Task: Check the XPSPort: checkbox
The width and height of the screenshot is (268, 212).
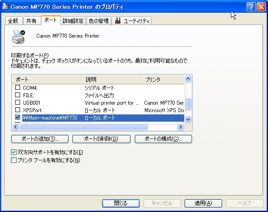Action: tap(17, 110)
